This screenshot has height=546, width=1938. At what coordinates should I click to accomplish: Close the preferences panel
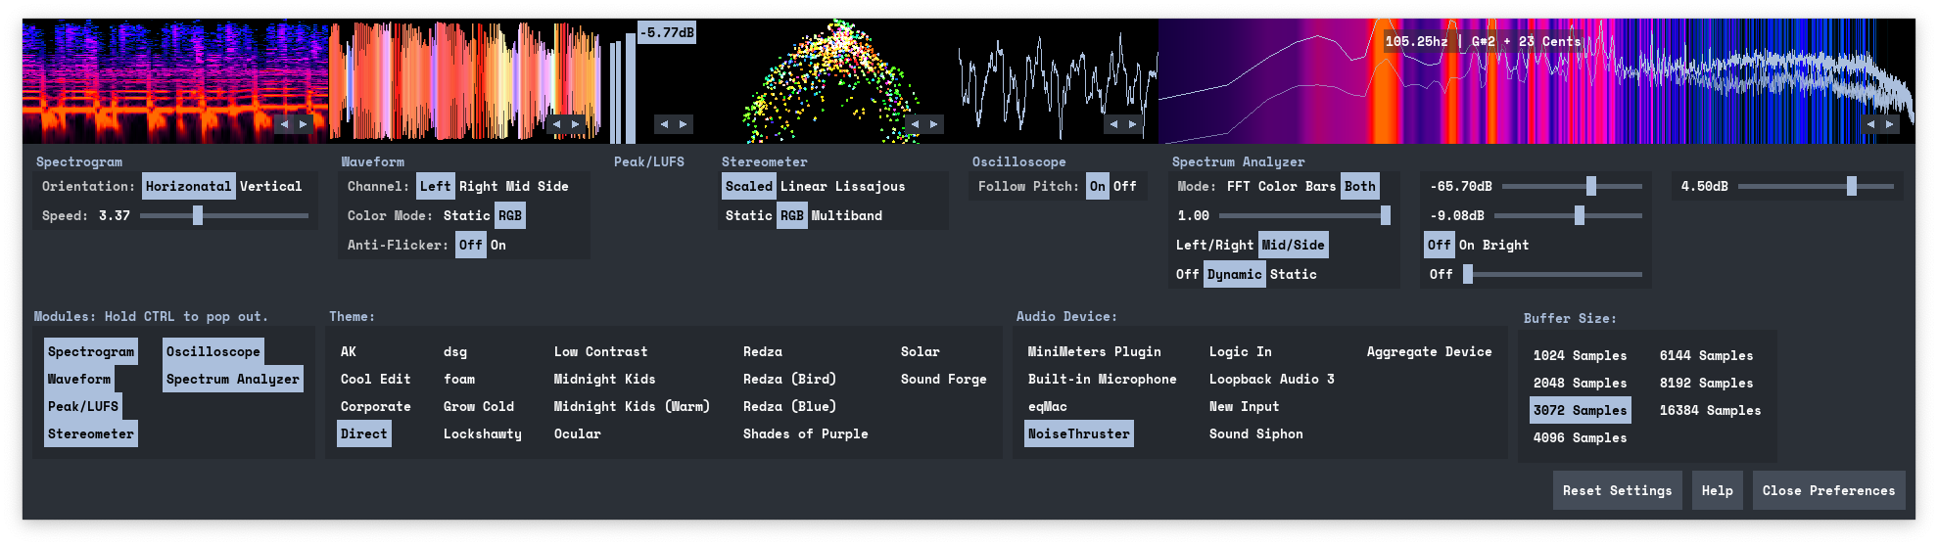click(1828, 490)
